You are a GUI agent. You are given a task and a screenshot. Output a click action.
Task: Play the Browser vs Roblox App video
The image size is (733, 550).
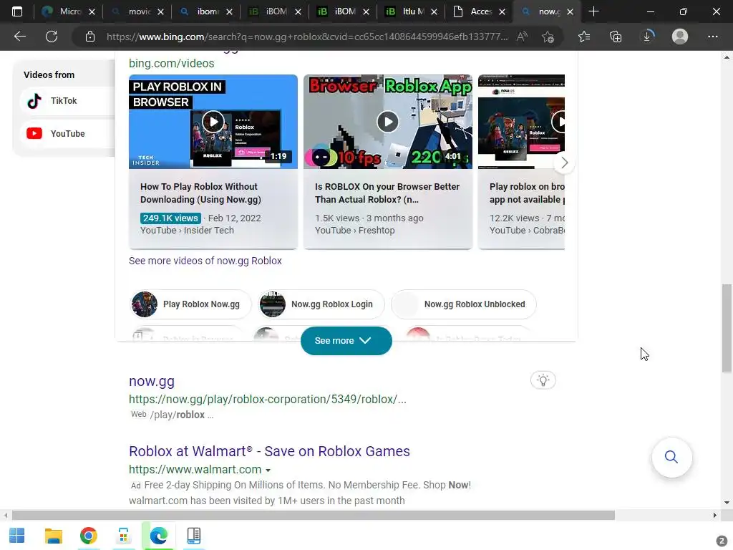(388, 122)
